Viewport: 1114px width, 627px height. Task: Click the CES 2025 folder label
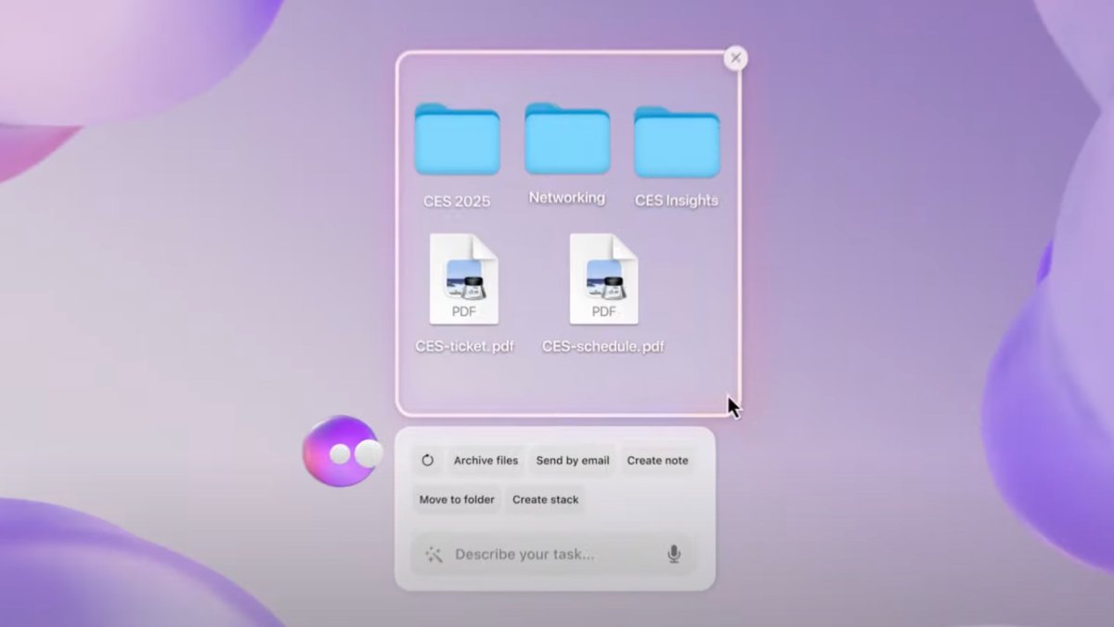(x=457, y=201)
